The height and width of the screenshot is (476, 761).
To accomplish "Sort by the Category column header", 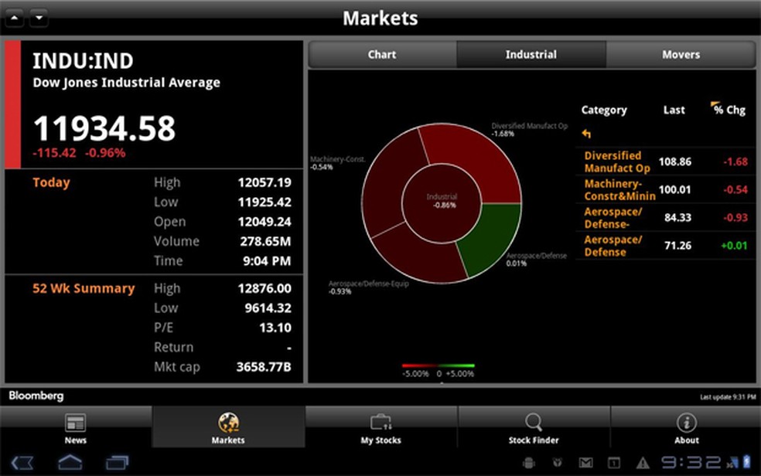I will (604, 110).
